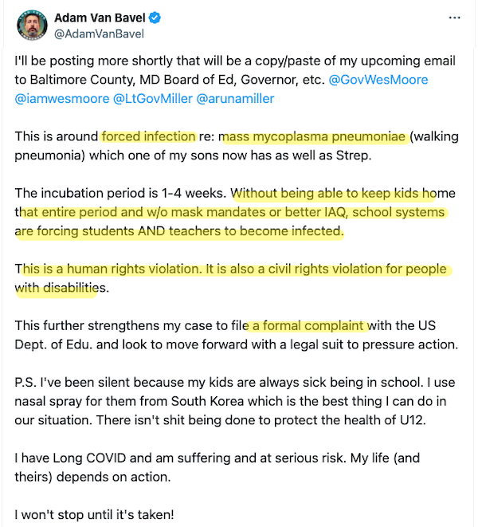478x527 pixels.
Task: Click the highlighted "with disabilities" text
Action: point(56,288)
